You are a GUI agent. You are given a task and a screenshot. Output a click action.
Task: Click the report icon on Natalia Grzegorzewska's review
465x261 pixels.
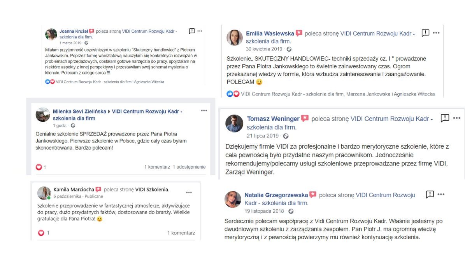pyautogui.click(x=430, y=194)
